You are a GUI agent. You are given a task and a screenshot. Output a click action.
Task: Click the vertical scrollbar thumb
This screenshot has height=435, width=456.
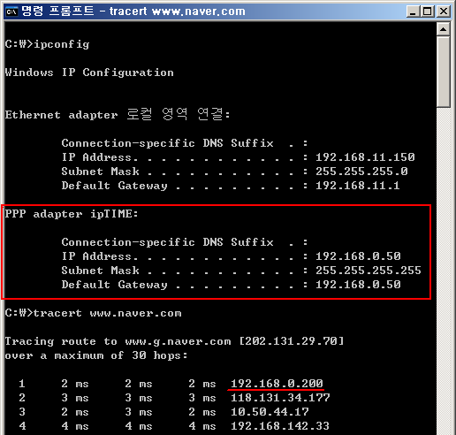pyautogui.click(x=444, y=72)
